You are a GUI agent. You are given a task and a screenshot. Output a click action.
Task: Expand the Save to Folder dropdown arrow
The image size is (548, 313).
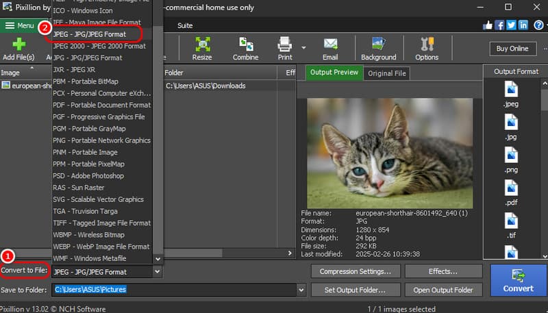point(302,290)
